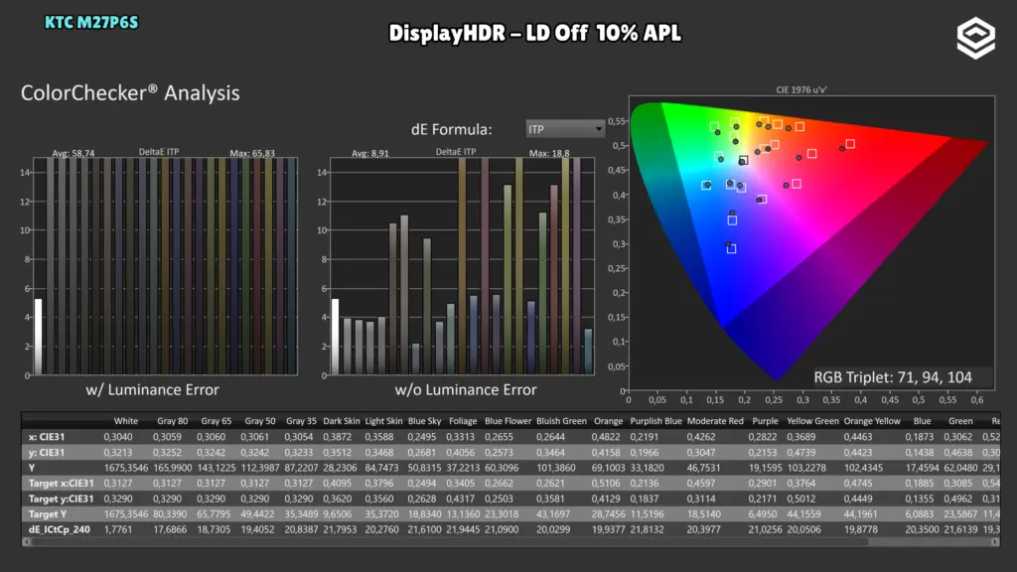Click the white bar in w/o Luminance Error chart

[336, 337]
